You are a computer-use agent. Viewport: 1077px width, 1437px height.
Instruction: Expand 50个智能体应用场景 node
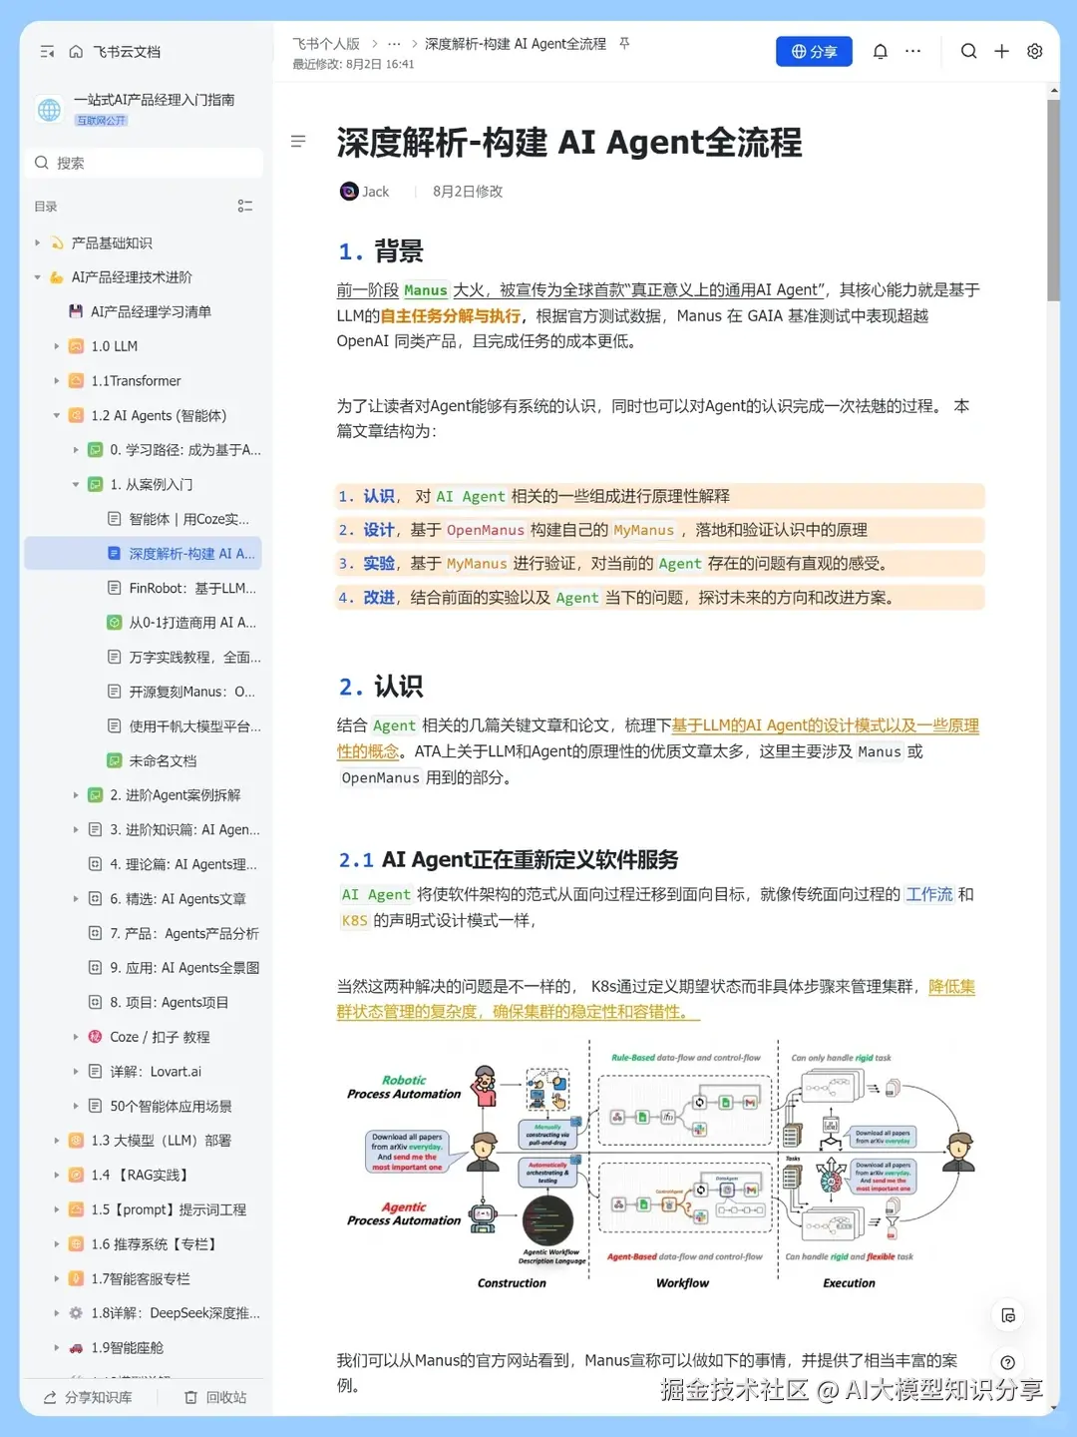76,1107
